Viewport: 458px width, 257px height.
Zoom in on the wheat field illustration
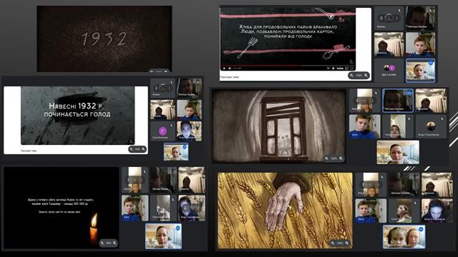coord(347,243)
